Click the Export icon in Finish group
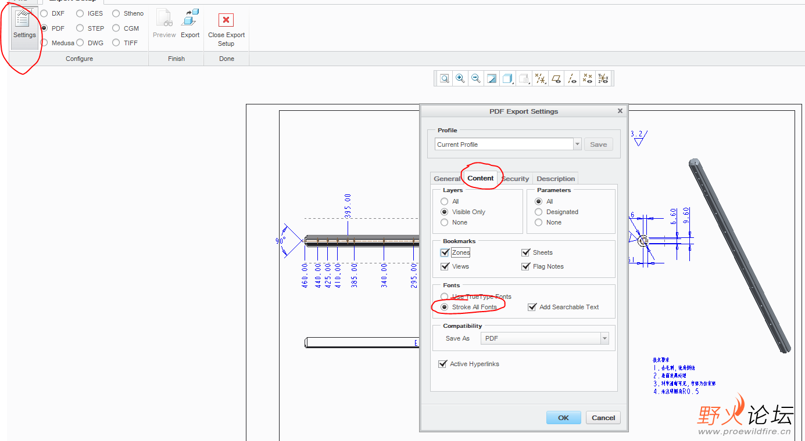The image size is (805, 441). tap(190, 18)
